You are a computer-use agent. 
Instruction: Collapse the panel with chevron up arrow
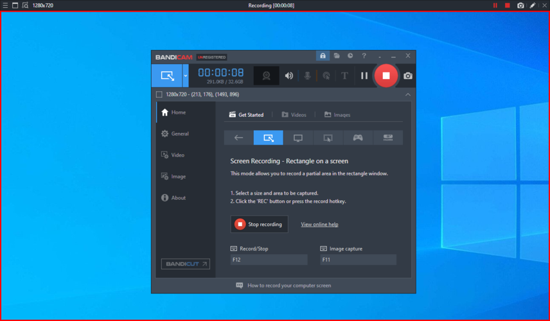pyautogui.click(x=407, y=94)
